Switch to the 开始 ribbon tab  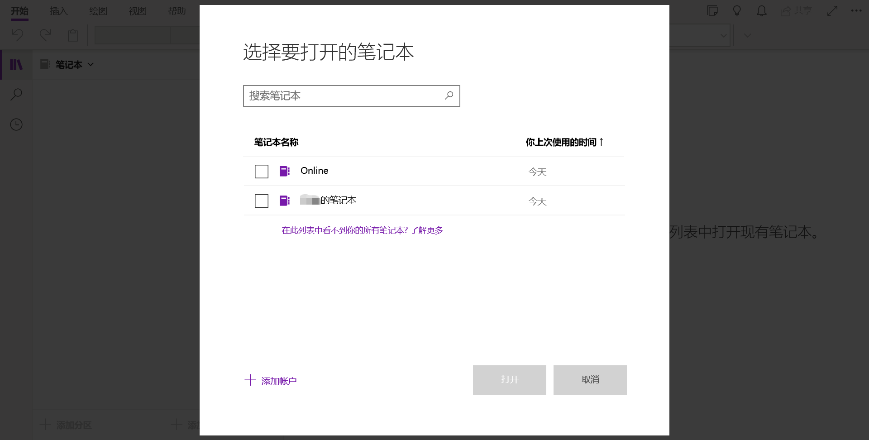tap(19, 11)
